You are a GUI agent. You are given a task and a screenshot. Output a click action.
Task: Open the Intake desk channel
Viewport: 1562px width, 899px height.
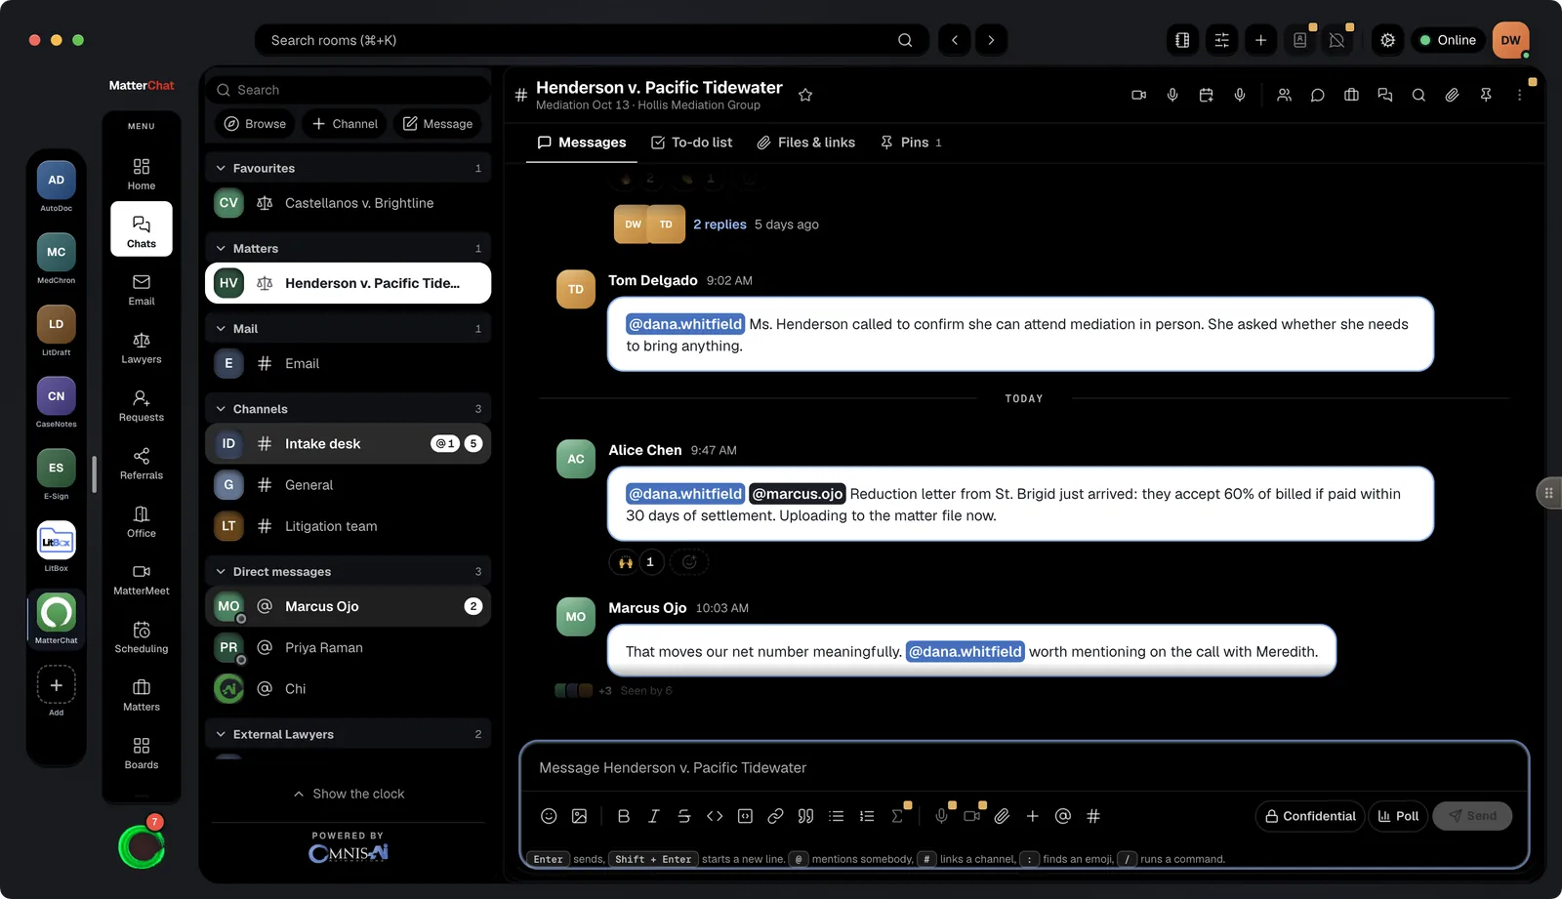[x=349, y=444]
